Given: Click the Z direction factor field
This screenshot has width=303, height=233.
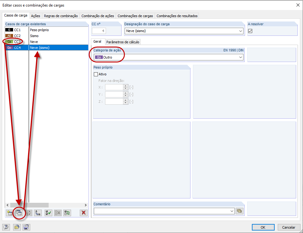Looking at the screenshot, I should click(x=114, y=102).
